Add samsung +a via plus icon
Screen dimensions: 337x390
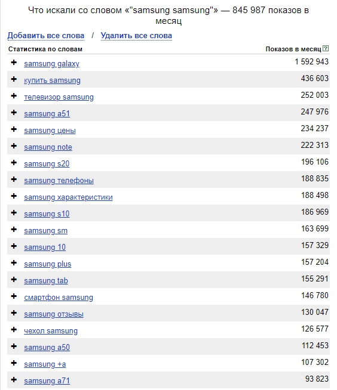pos(14,363)
